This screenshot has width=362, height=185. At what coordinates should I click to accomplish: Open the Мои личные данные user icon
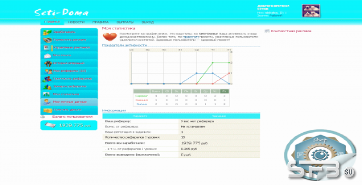[x=47, y=102]
